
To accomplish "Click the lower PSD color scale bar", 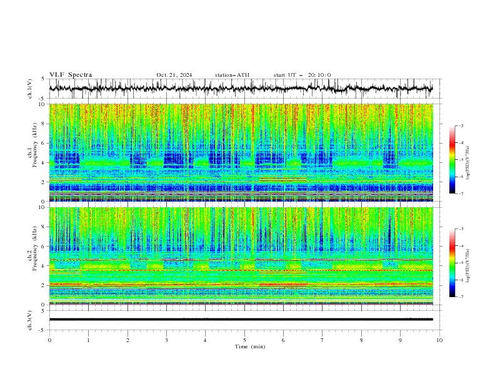I will [x=452, y=263].
